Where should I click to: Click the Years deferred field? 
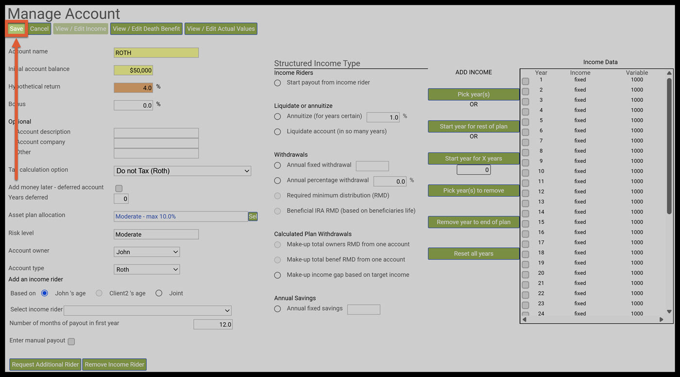[x=121, y=198]
